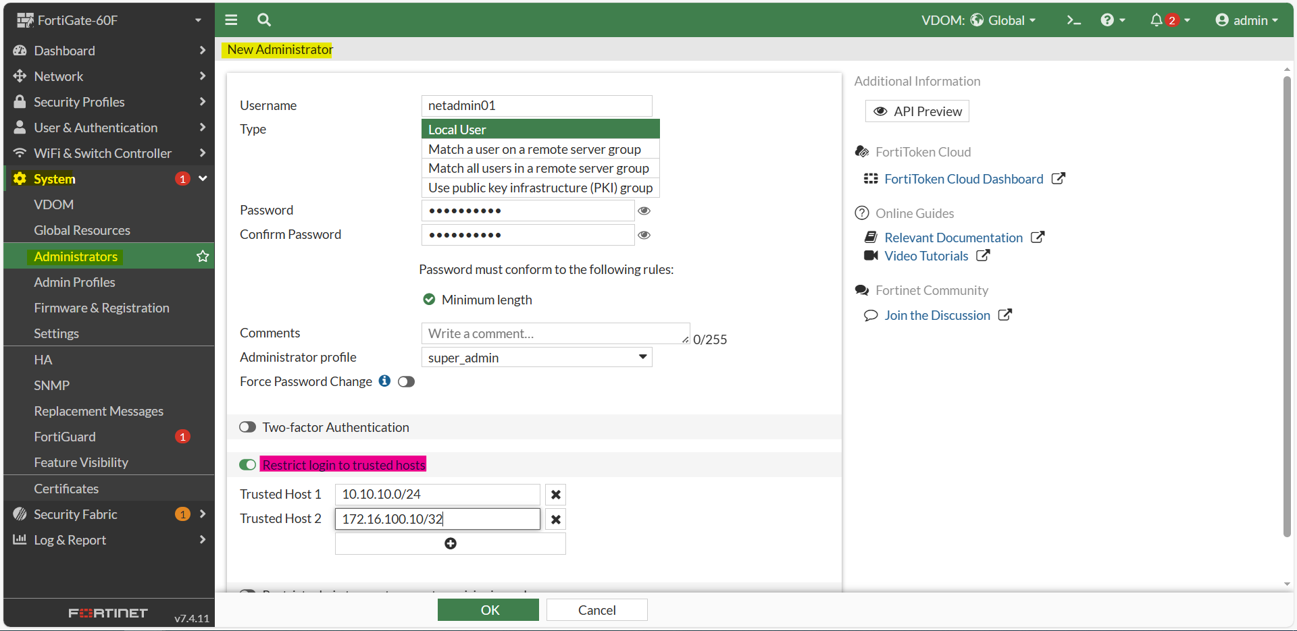This screenshot has width=1297, height=631.
Task: Show the Password field contents with eye icon
Action: [644, 211]
